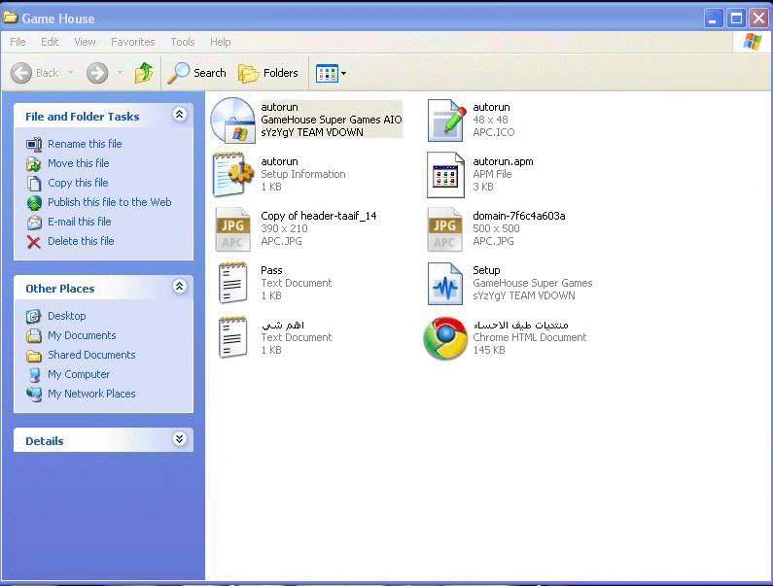
Task: Select the Setup GameHouse Super Games icon
Action: pyautogui.click(x=445, y=283)
